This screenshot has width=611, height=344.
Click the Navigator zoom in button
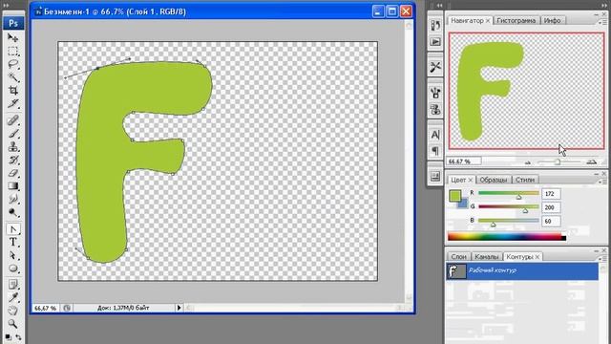tap(592, 161)
